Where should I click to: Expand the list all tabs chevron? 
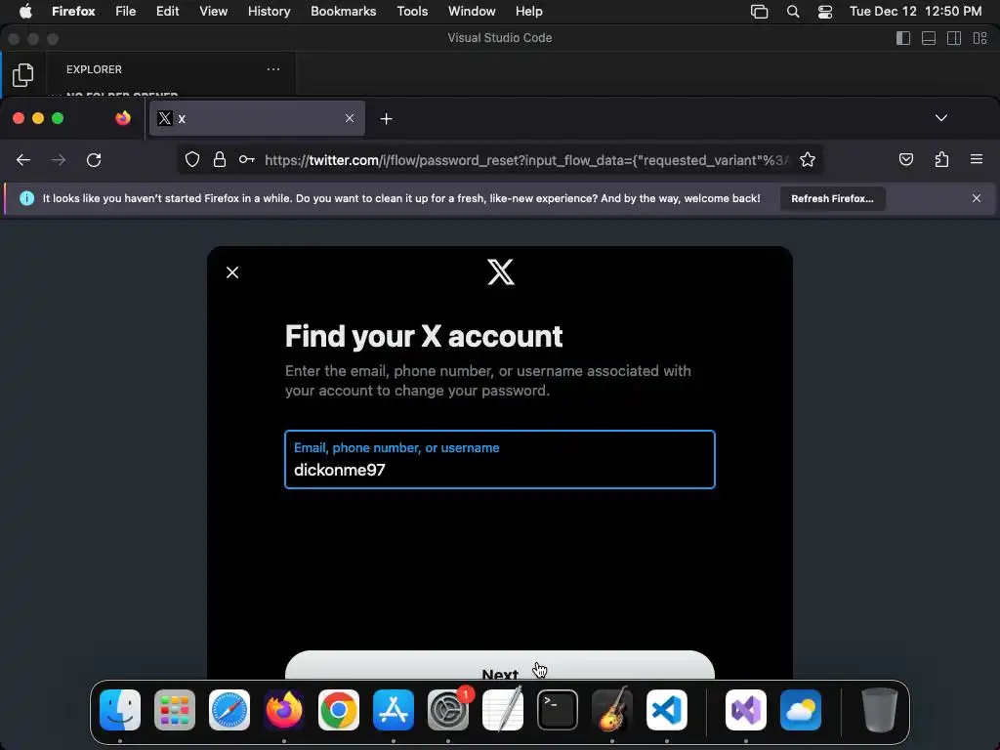[940, 118]
